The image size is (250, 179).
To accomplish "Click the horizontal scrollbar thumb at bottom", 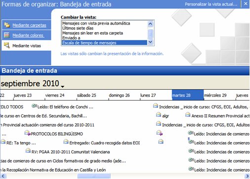I will click(94, 176).
